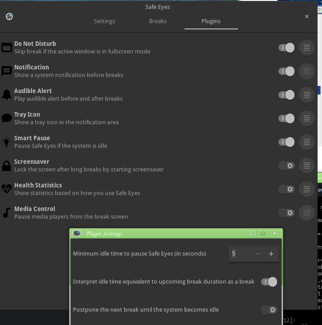This screenshot has height=325, width=322.
Task: Open Smart Pause plugin settings button
Action: [307, 142]
